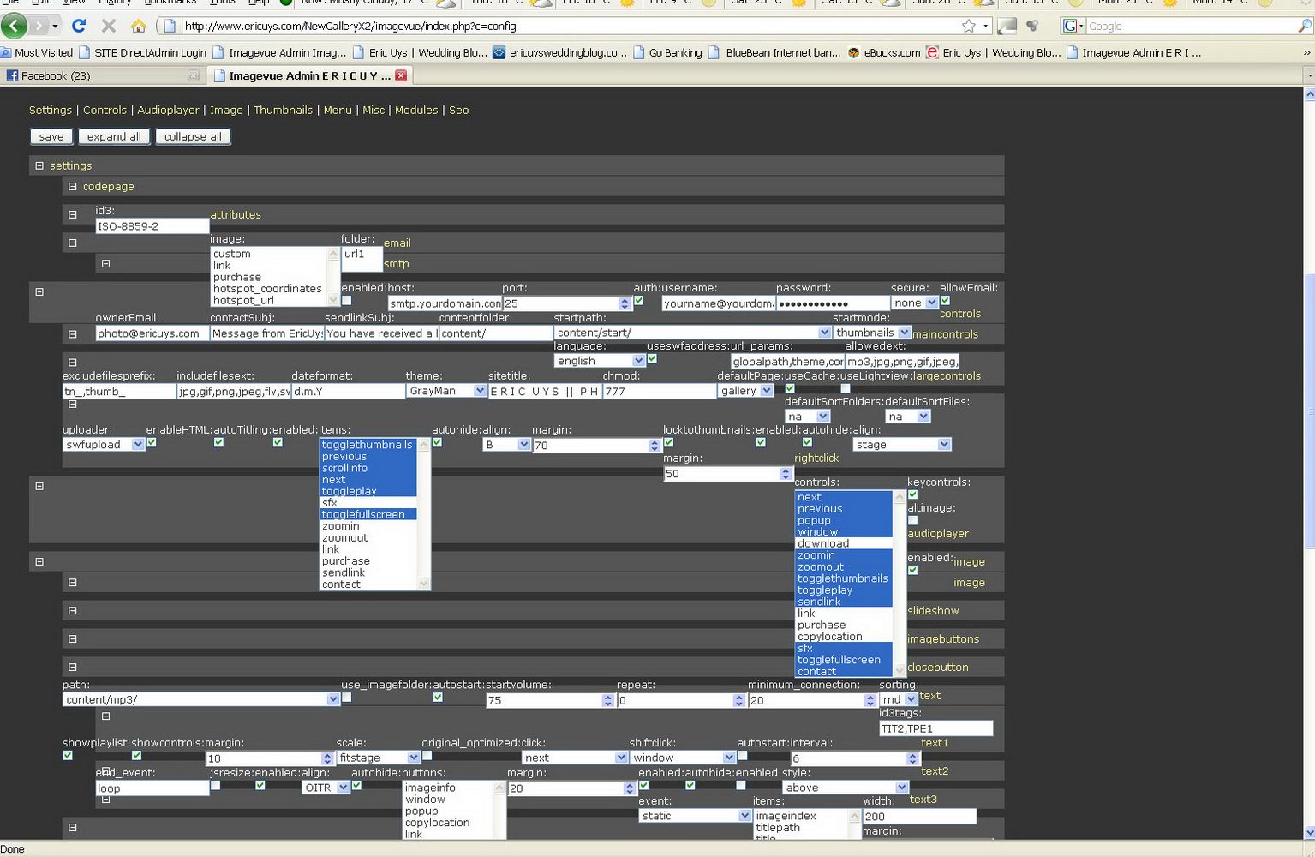Open the uploader dropdown showing swfupload
1315x857 pixels.
tap(104, 445)
